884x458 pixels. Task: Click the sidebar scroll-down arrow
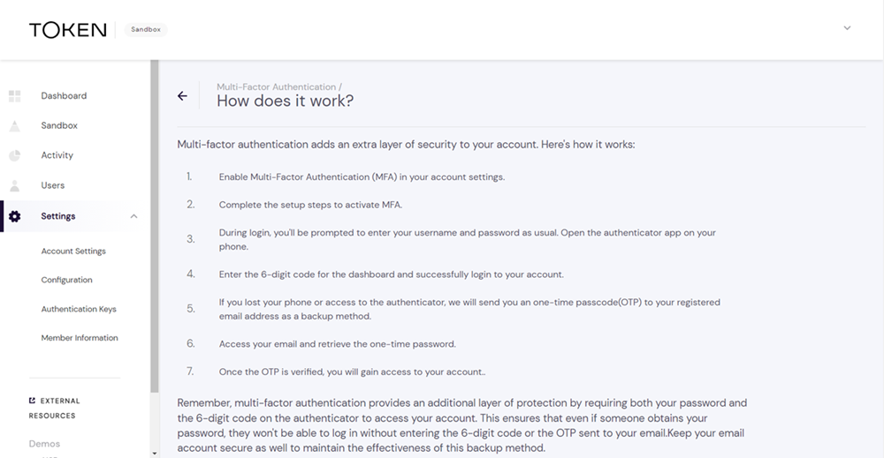click(x=155, y=453)
